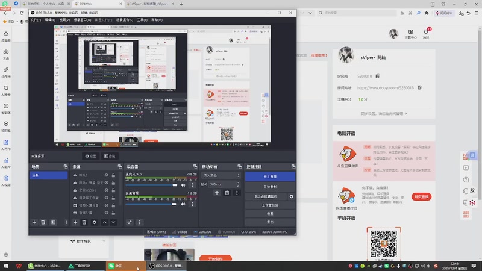Adjust the 麦克风/Aux volume slider
482x271 pixels.
[152, 185]
